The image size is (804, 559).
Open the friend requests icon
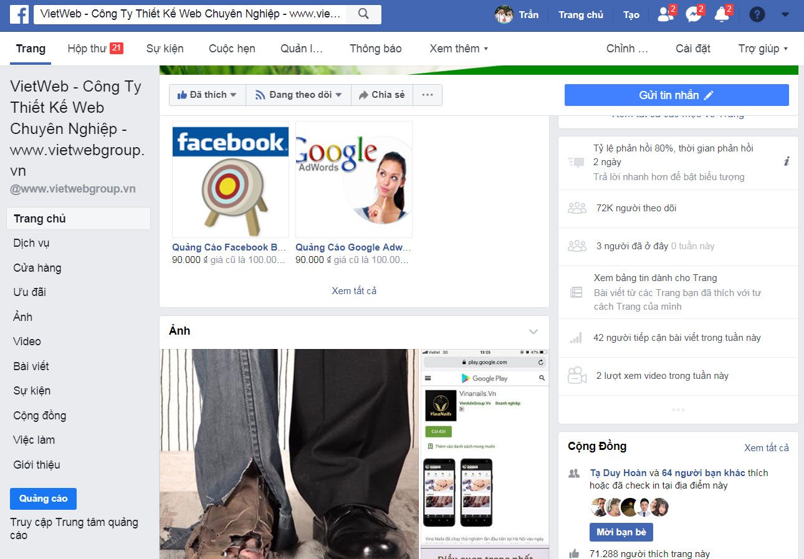665,14
